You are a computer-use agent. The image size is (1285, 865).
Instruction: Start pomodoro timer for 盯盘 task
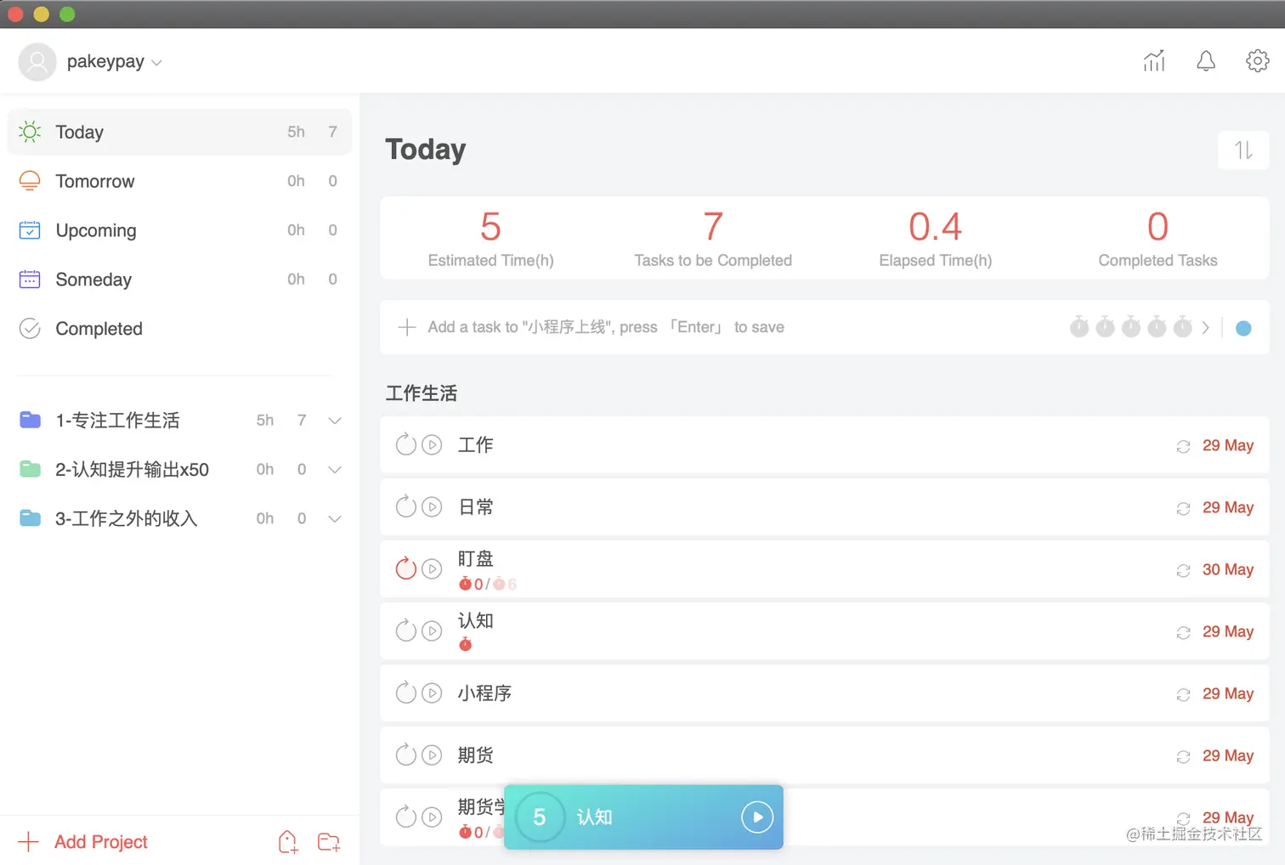pyautogui.click(x=433, y=568)
